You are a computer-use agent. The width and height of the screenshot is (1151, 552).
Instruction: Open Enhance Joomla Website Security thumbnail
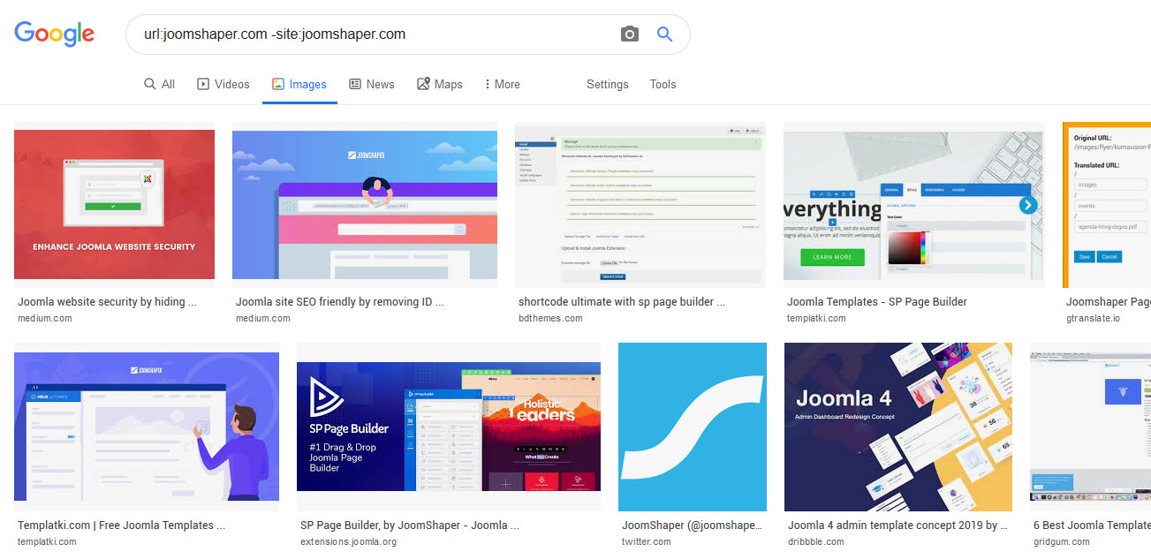click(x=115, y=205)
